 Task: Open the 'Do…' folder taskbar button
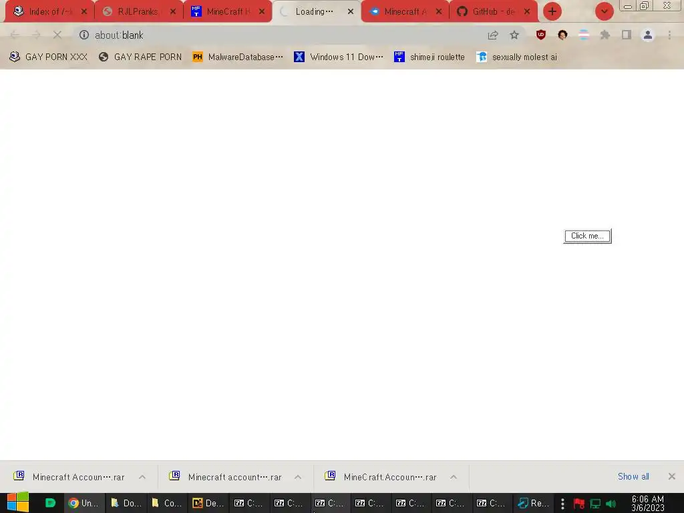(126, 503)
